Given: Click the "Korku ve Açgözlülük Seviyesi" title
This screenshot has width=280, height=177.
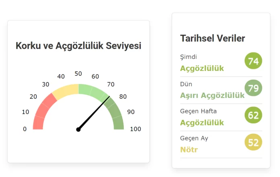Looking at the screenshot, I should (78, 46).
